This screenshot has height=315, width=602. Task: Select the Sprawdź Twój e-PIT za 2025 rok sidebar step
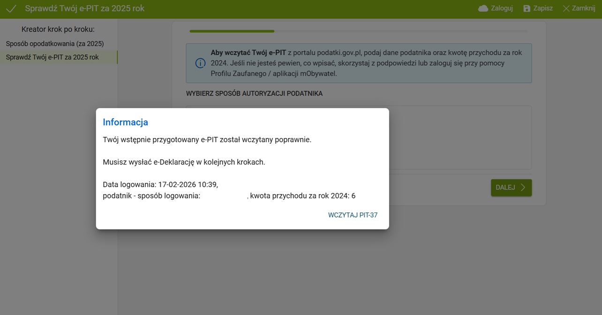[x=53, y=57]
